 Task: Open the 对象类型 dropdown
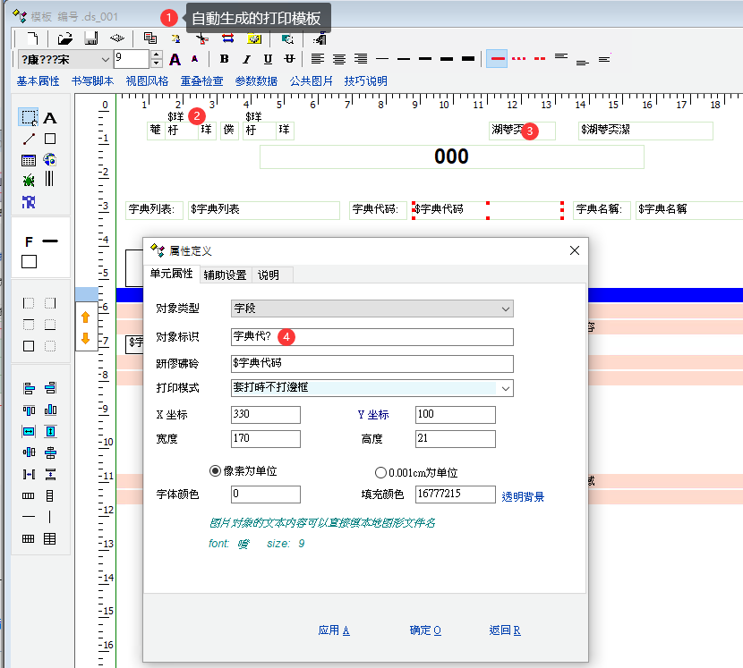click(x=506, y=309)
